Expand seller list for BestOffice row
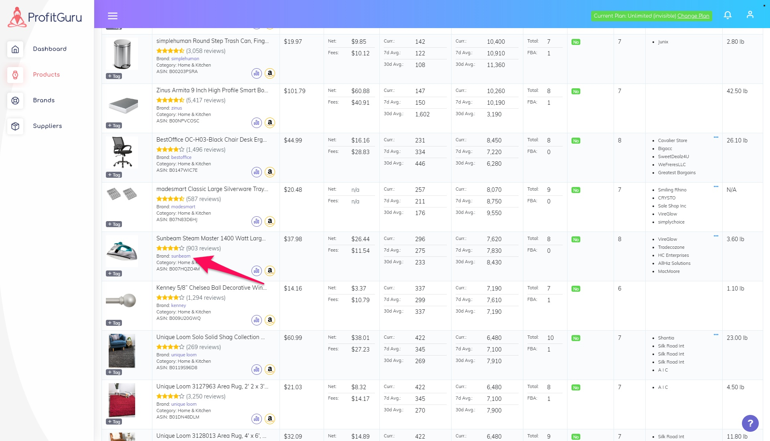The width and height of the screenshot is (770, 441). (x=716, y=137)
